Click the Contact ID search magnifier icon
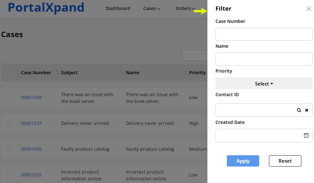Screen dimensions: 314x183 299,110
